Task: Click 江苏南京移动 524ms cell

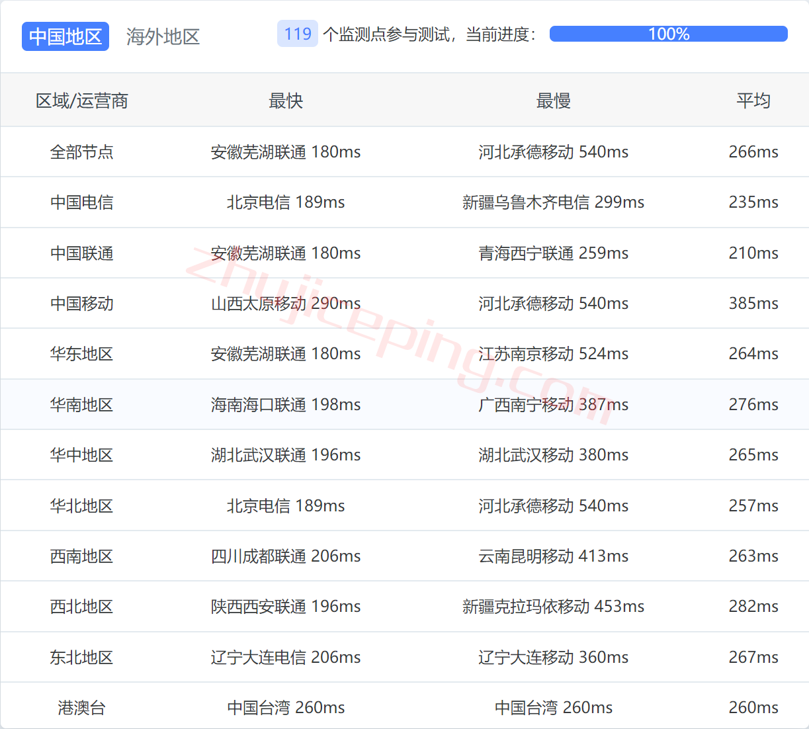Action: point(554,353)
